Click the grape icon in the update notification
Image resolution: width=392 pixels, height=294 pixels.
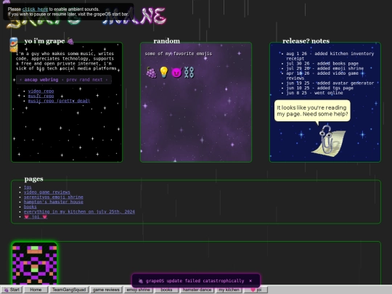coord(141,281)
